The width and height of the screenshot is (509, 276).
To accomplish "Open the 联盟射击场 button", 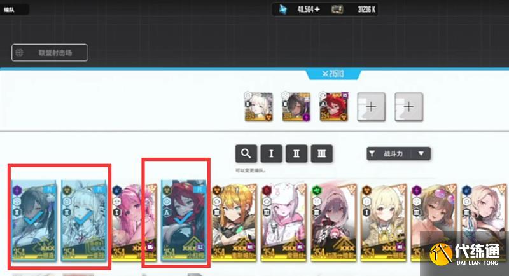I will click(50, 53).
